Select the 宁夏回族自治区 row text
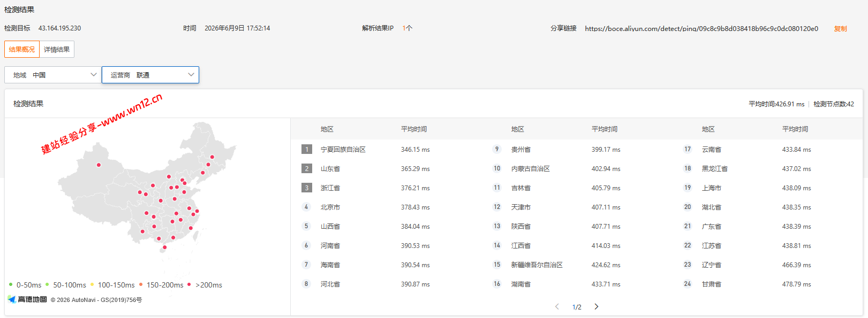Screen dimensions: 868x318 [343, 150]
